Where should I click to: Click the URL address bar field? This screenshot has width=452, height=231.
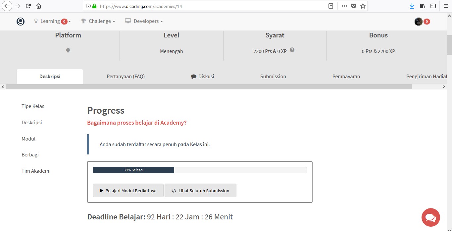(212, 6)
